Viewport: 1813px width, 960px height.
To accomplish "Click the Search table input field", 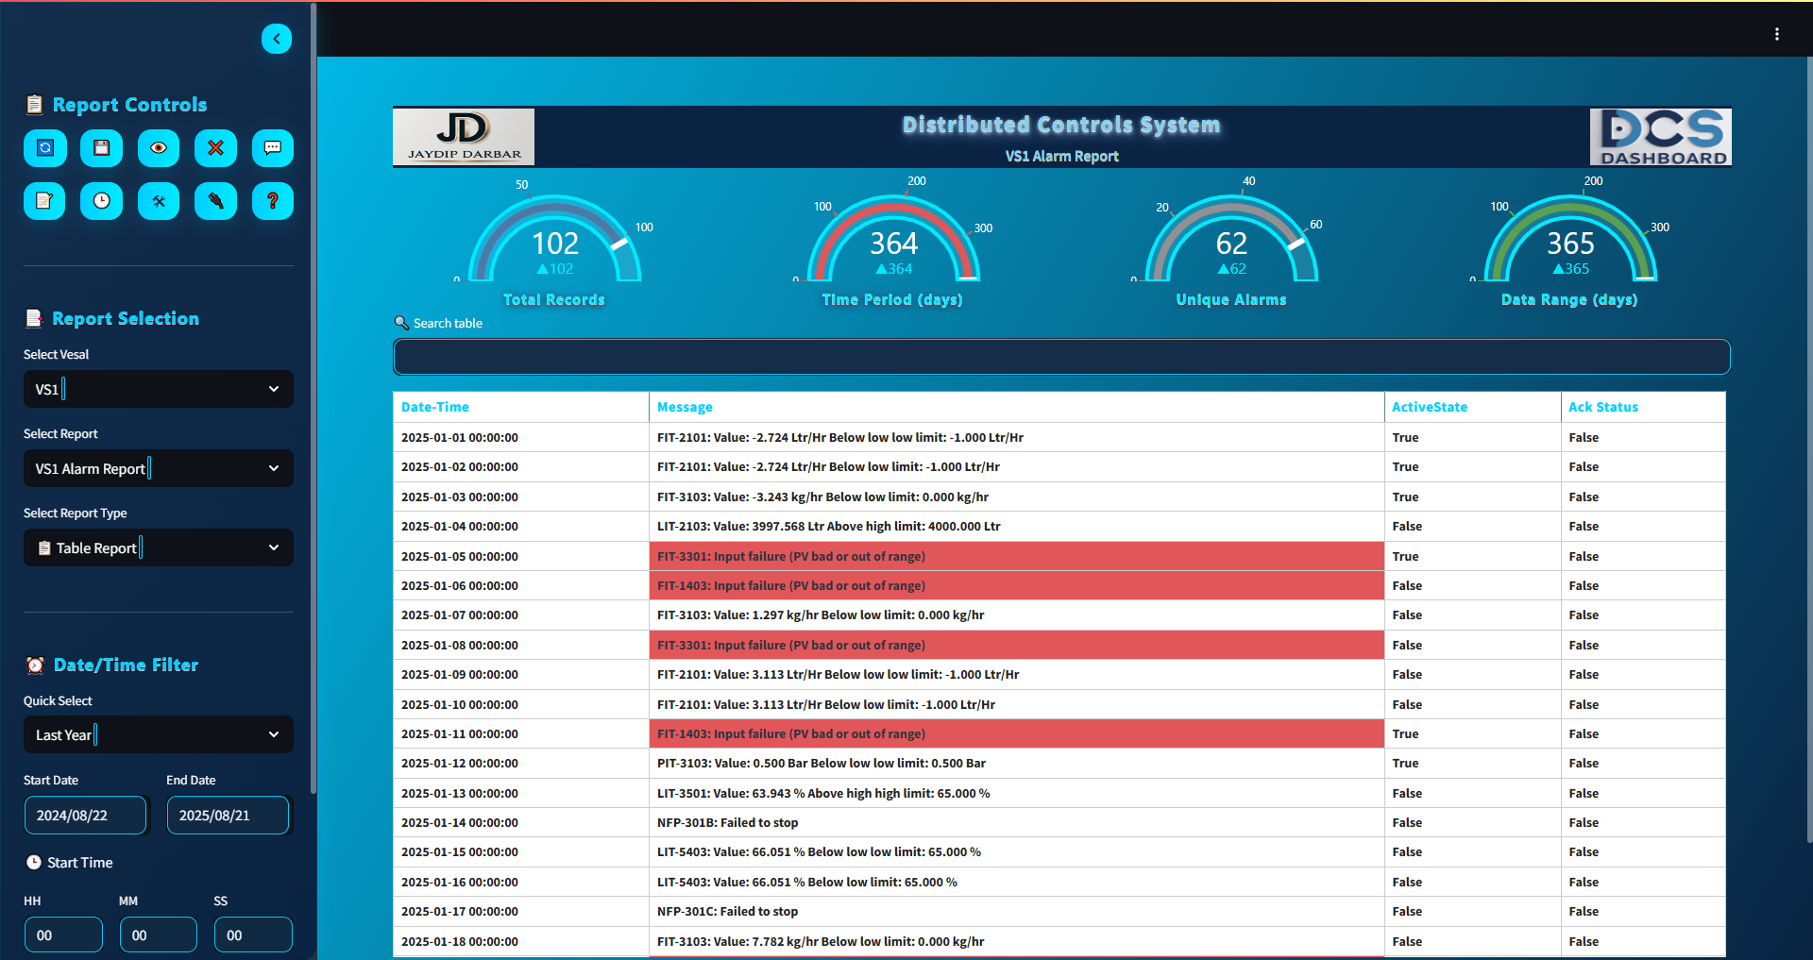I will (1060, 357).
